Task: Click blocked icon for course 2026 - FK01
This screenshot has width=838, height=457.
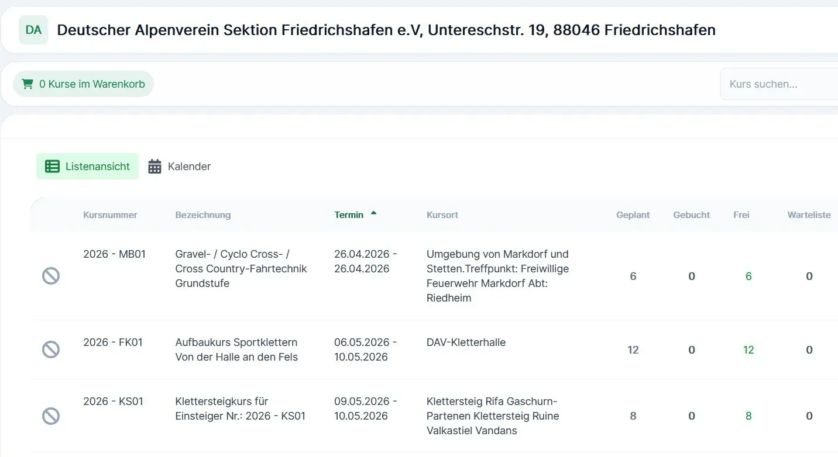Action: pos(51,349)
